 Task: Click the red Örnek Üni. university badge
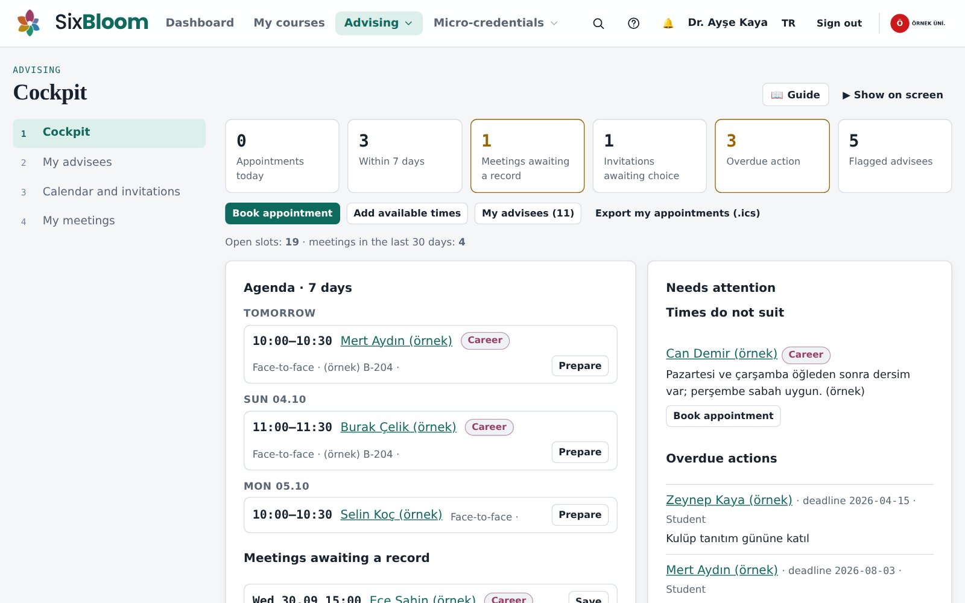pos(918,23)
